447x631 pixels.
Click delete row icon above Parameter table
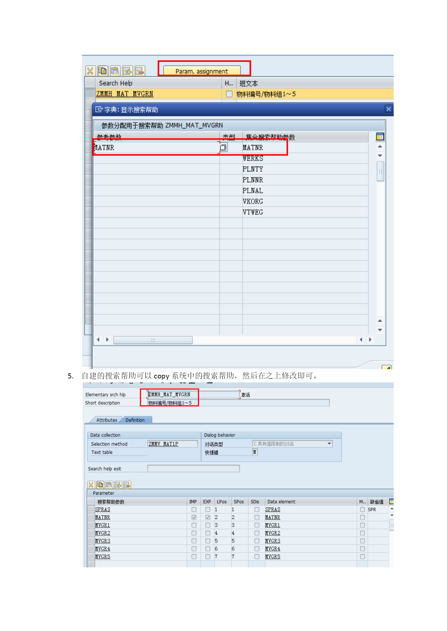[127, 485]
